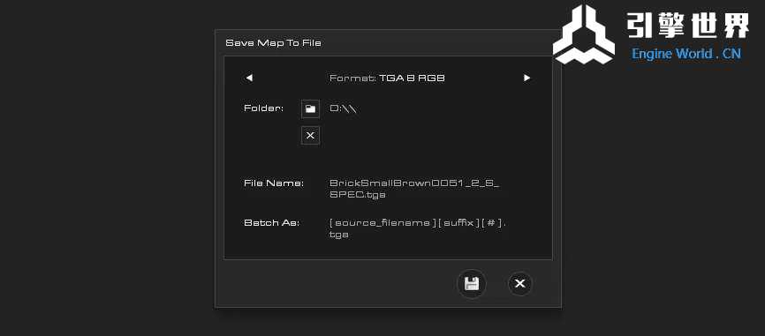The image size is (765, 336).
Task: Switch to the next format with right arrow
Action: [x=526, y=78]
